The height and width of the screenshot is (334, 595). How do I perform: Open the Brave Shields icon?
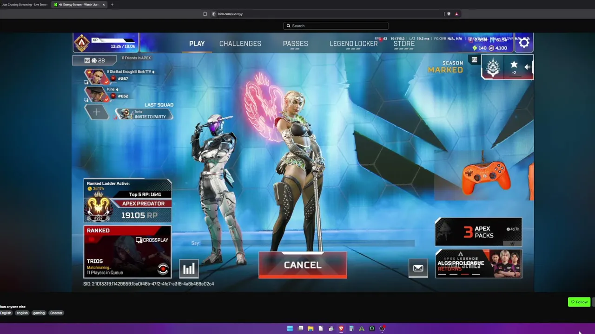pyautogui.click(x=449, y=14)
